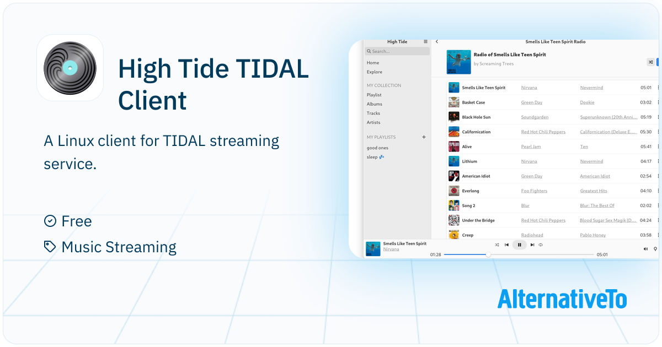
Task: Click the American Idiot album thumbnail
Action: tap(454, 176)
